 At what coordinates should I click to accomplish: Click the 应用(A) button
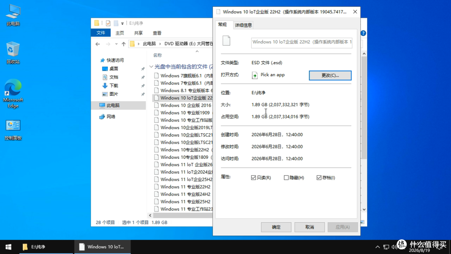[342, 227]
